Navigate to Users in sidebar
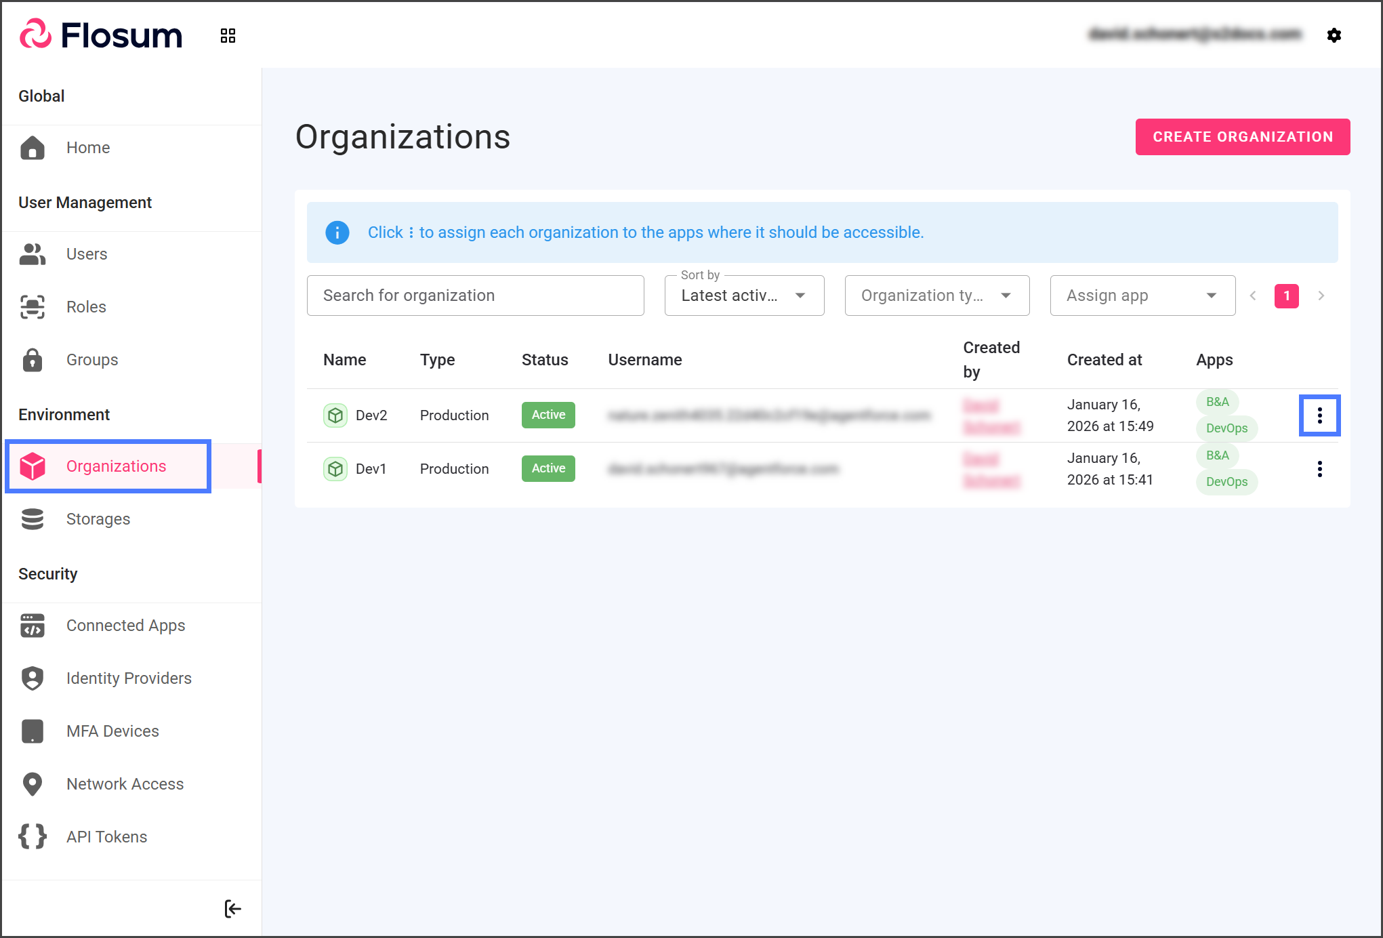The image size is (1383, 938). (87, 254)
